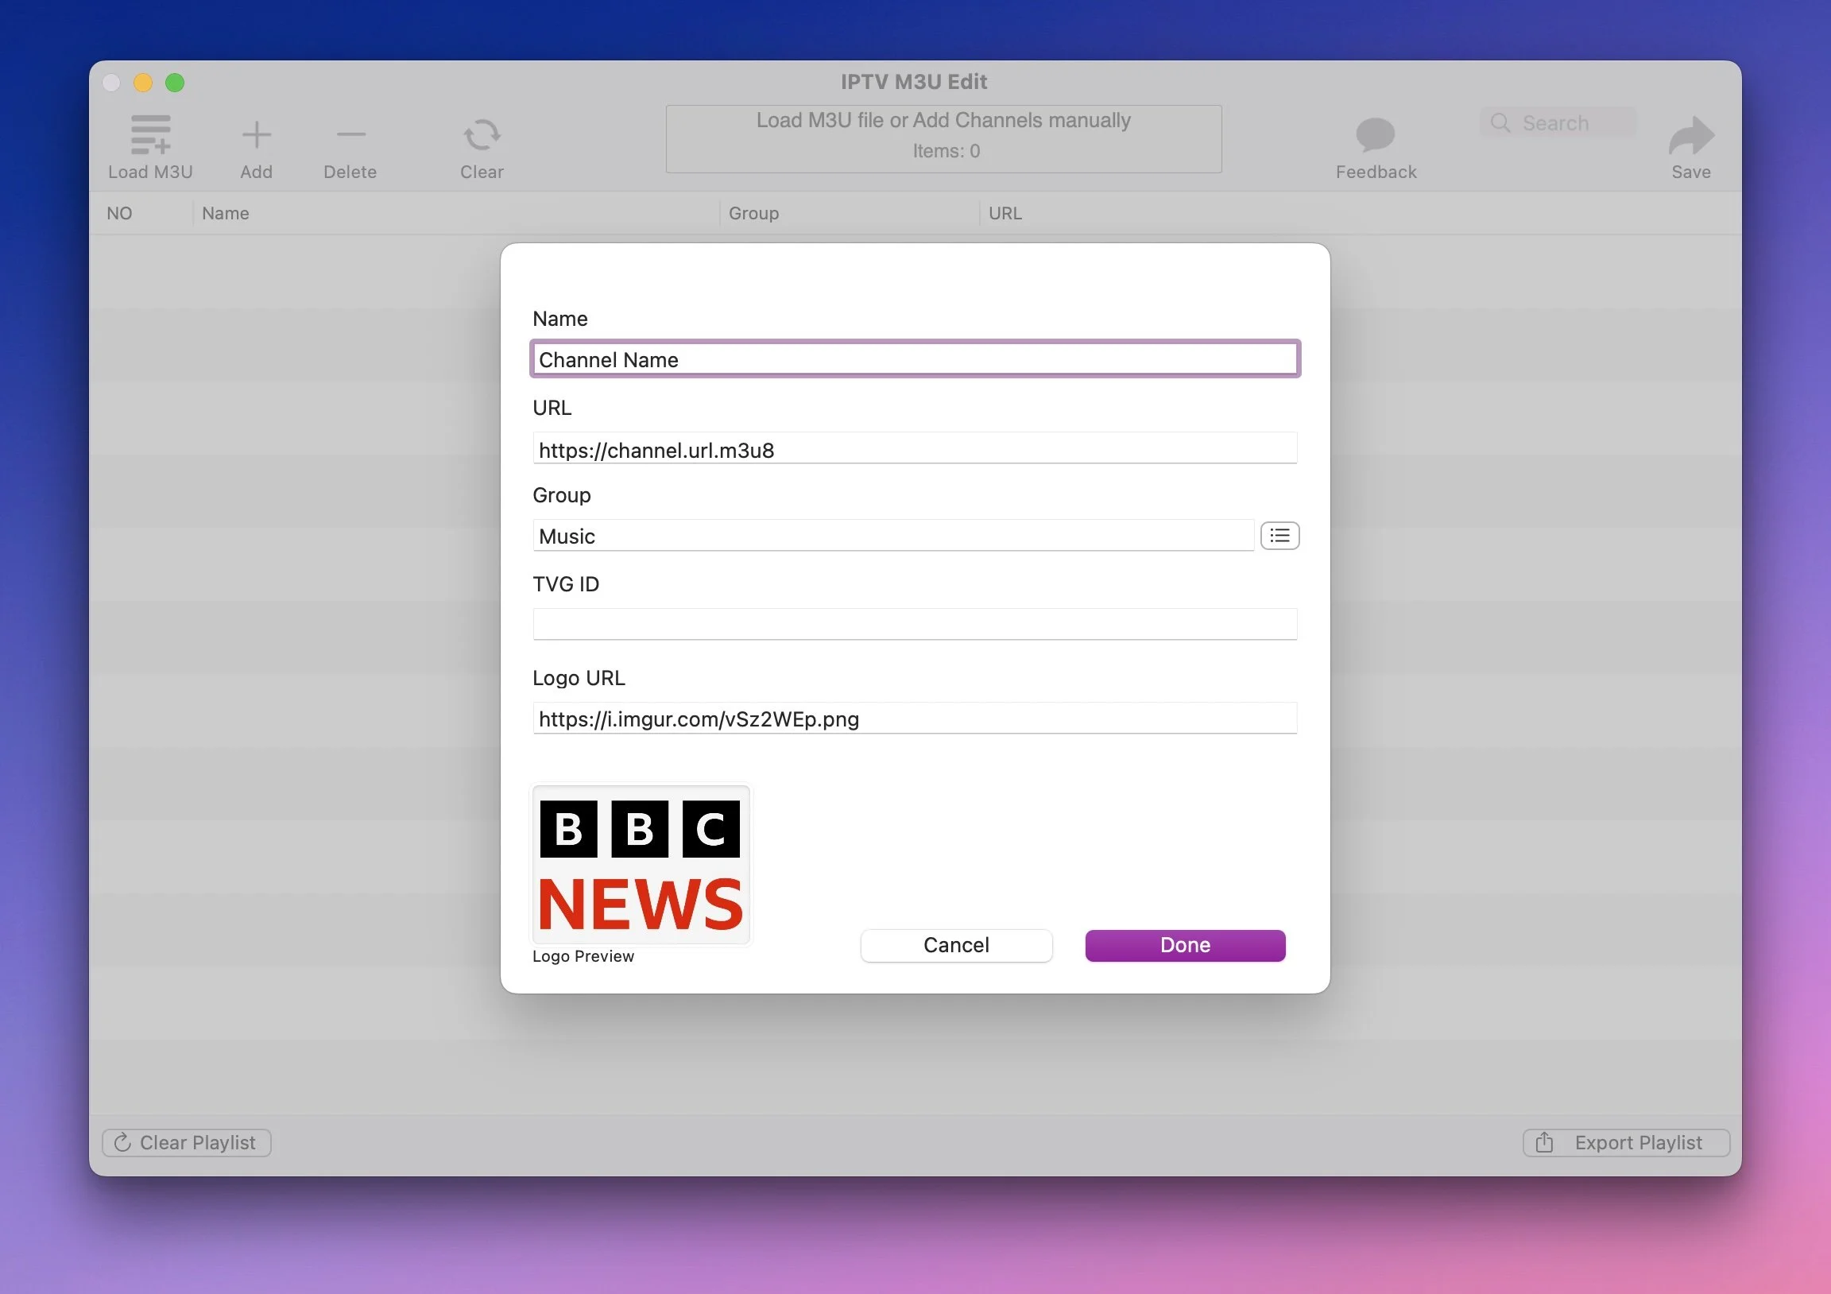
Task: Click the empty TVG ID field
Action: (915, 624)
